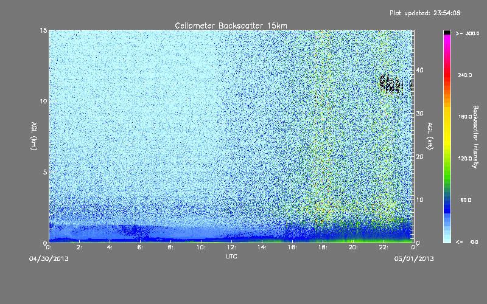Click the 6: hour tick label

point(140,247)
